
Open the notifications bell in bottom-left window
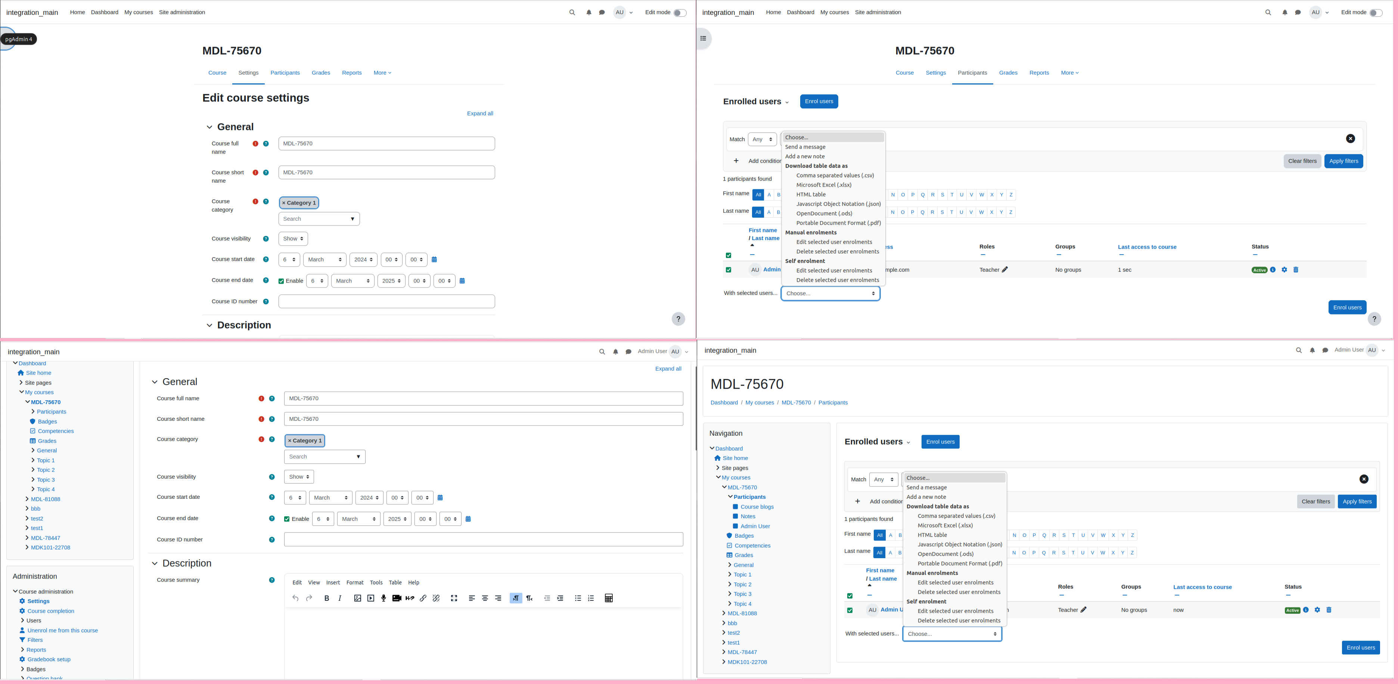615,352
